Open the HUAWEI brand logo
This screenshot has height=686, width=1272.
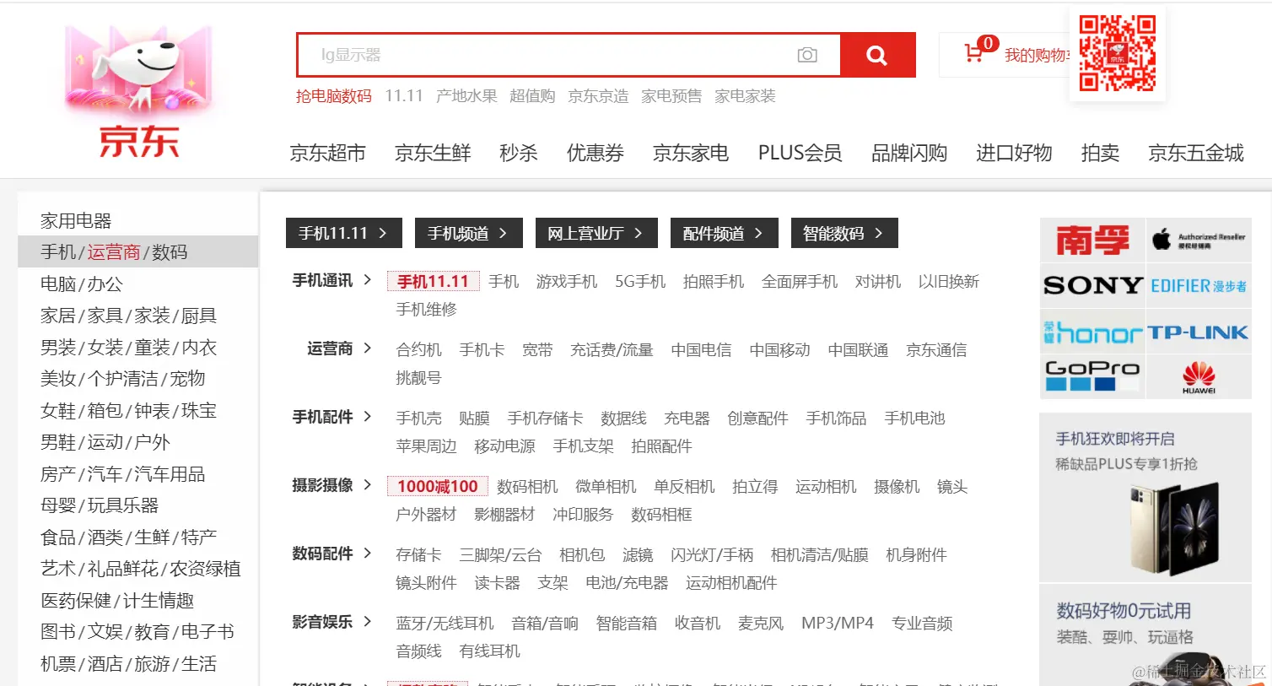point(1199,376)
